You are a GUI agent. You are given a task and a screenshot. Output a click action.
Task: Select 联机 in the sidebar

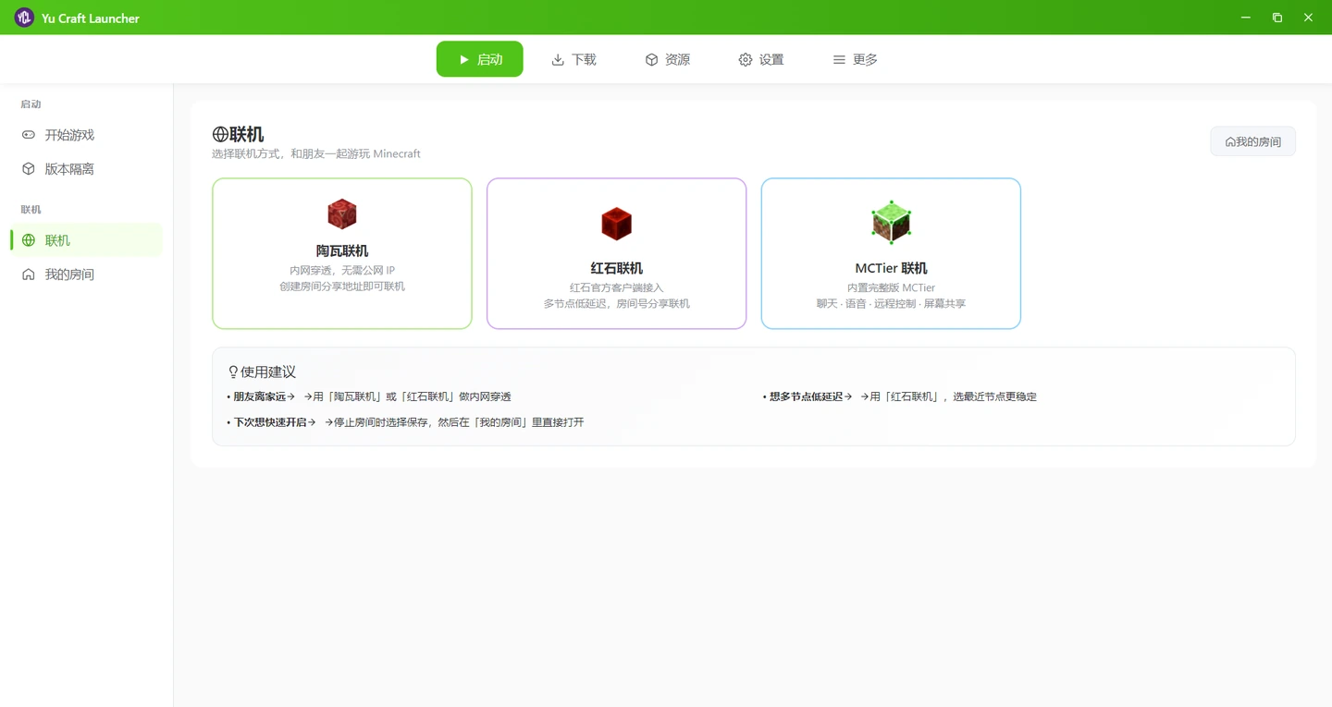coord(86,240)
